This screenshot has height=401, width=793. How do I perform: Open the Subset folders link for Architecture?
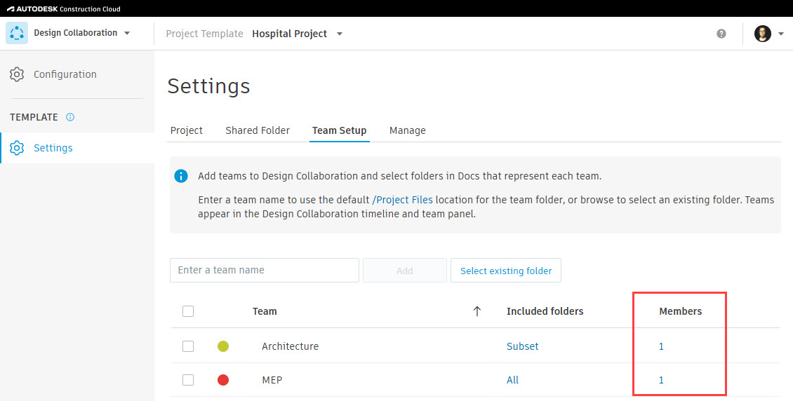pyautogui.click(x=522, y=346)
